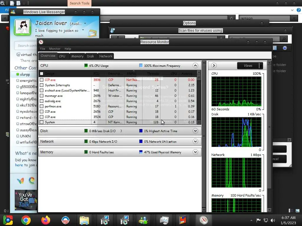The image size is (302, 226).
Task: Click the blue help icon behind Resource Monitor
Action: 285,48
